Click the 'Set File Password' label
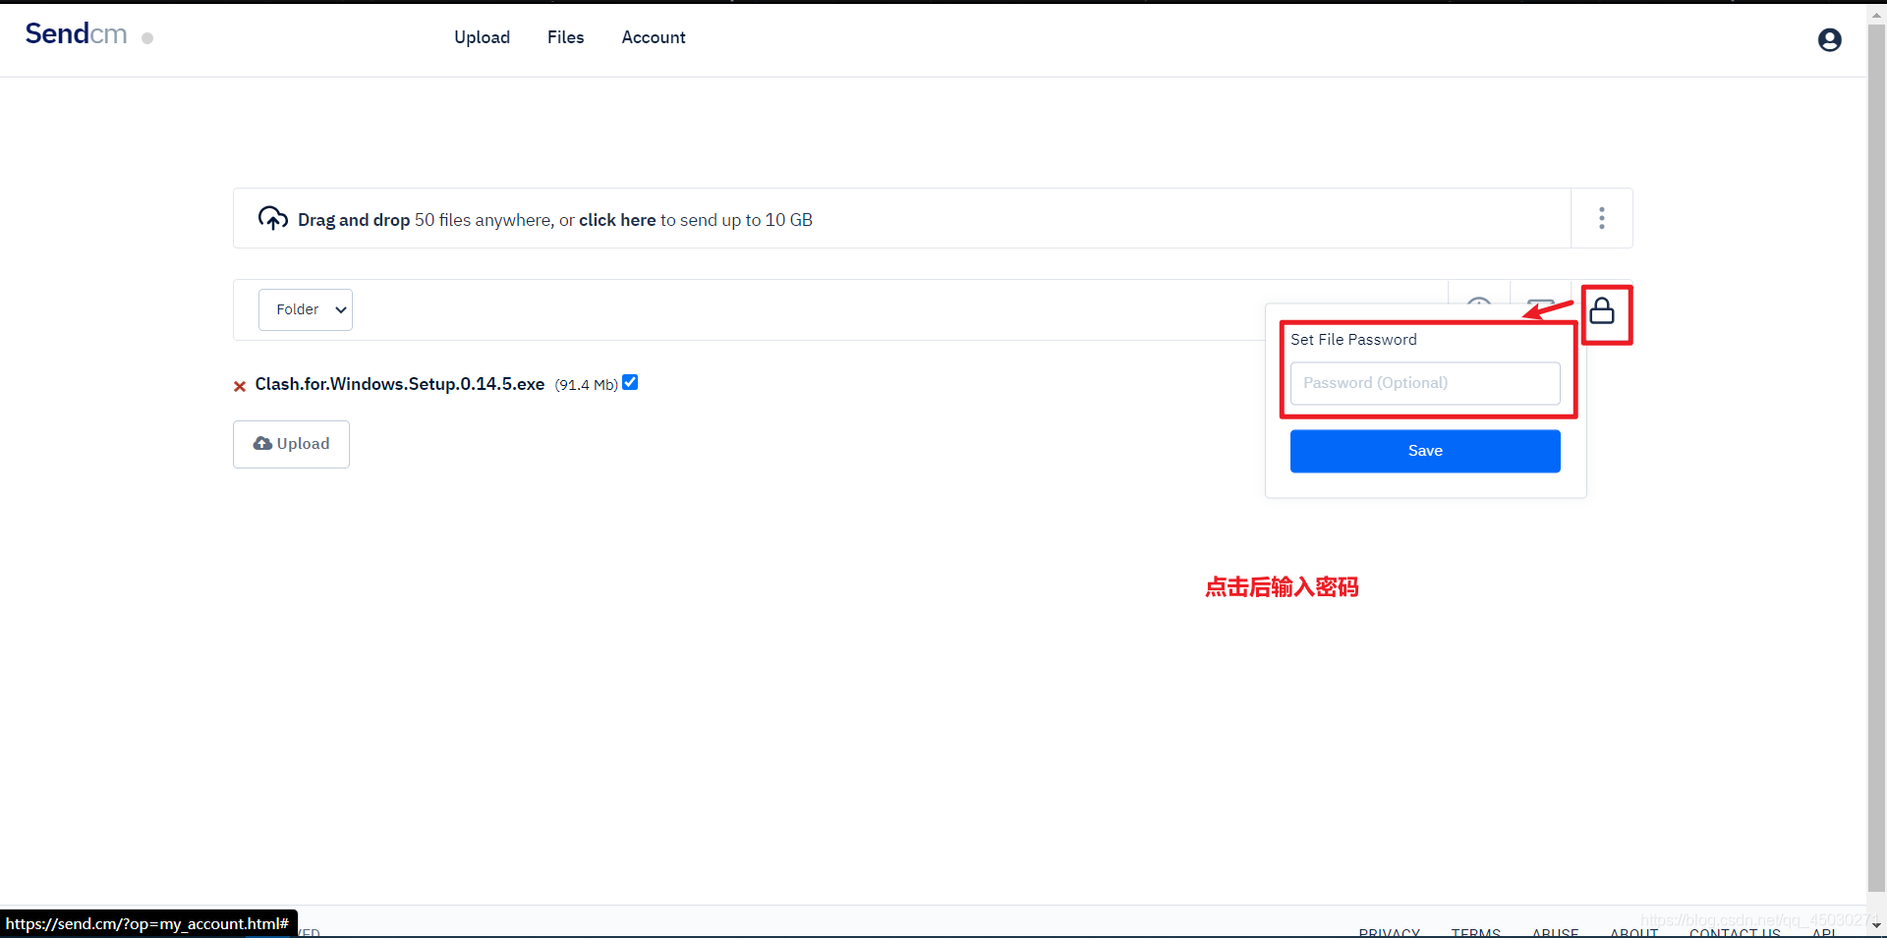Screen dimensions: 1887x938 coord(1353,340)
